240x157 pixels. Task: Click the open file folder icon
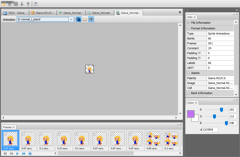pyautogui.click(x=3, y=4)
